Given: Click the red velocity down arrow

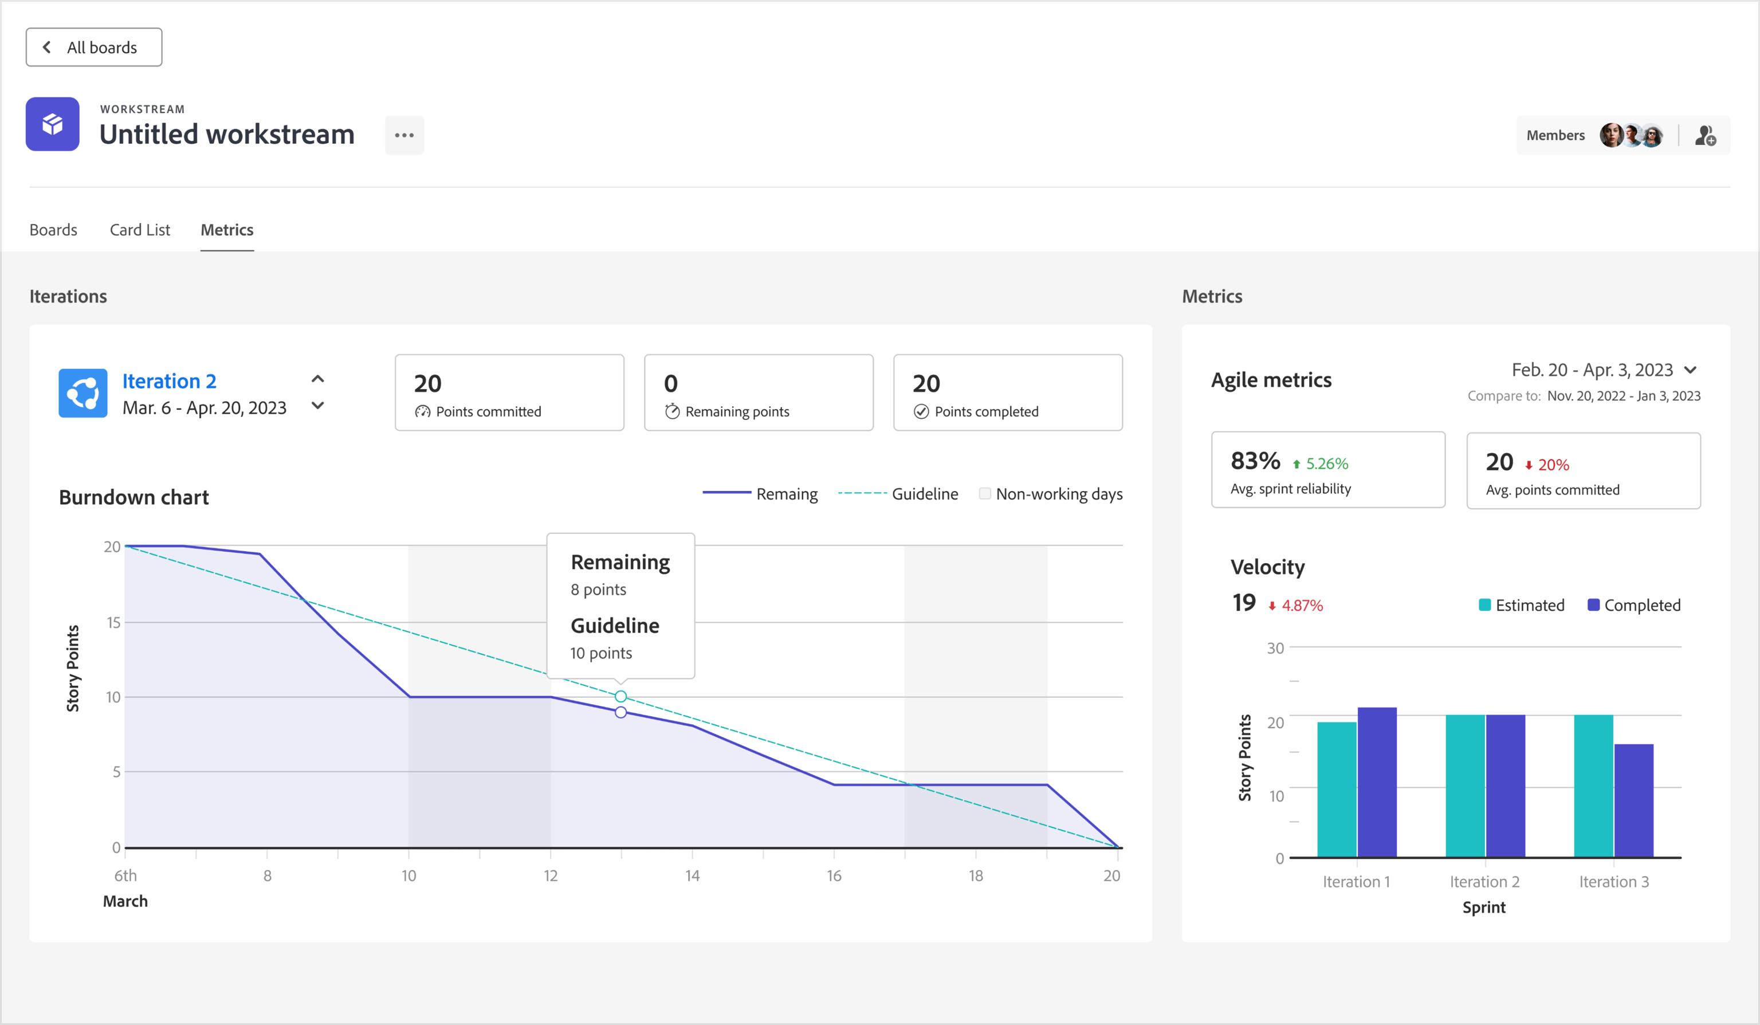Looking at the screenshot, I should pyautogui.click(x=1272, y=606).
